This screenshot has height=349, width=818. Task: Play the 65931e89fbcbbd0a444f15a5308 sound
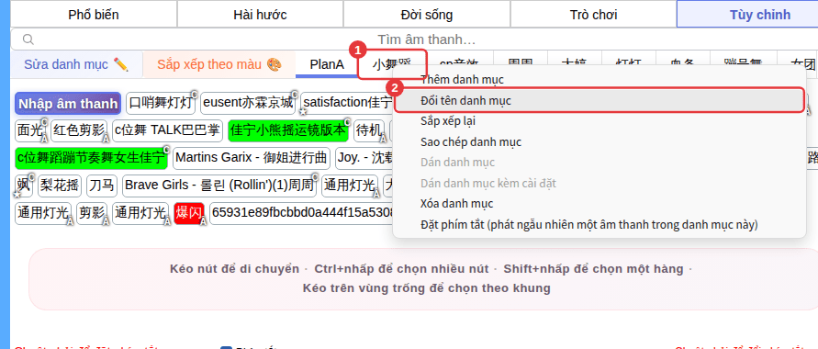302,213
